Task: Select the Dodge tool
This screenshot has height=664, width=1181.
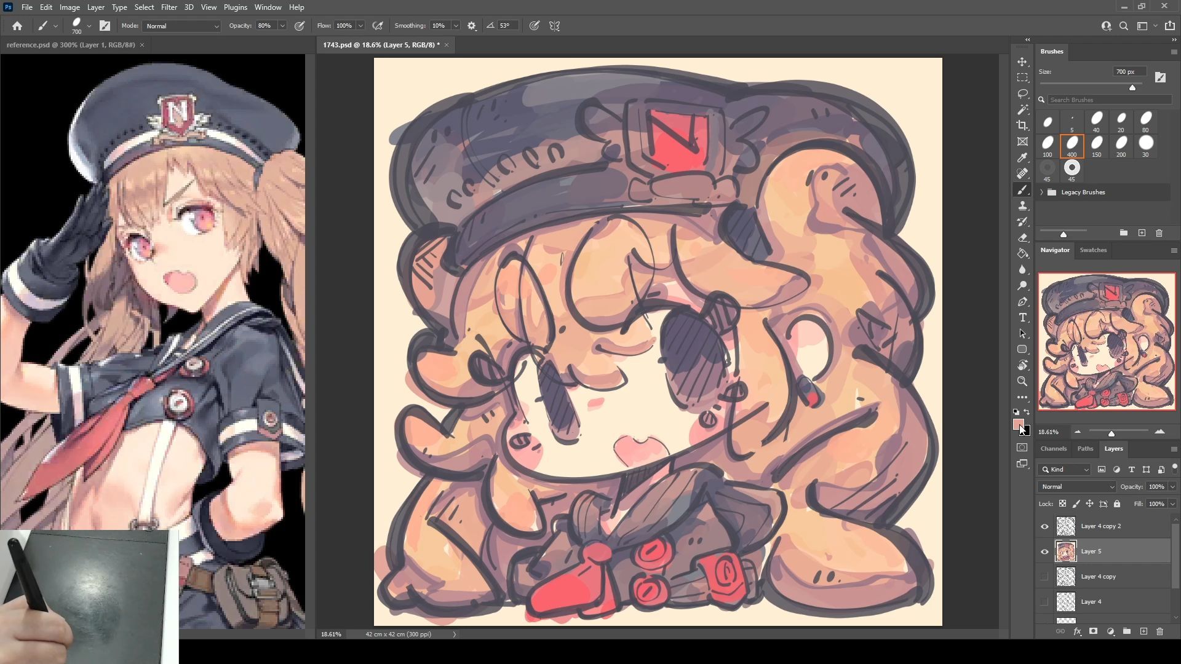Action: coord(1022,285)
